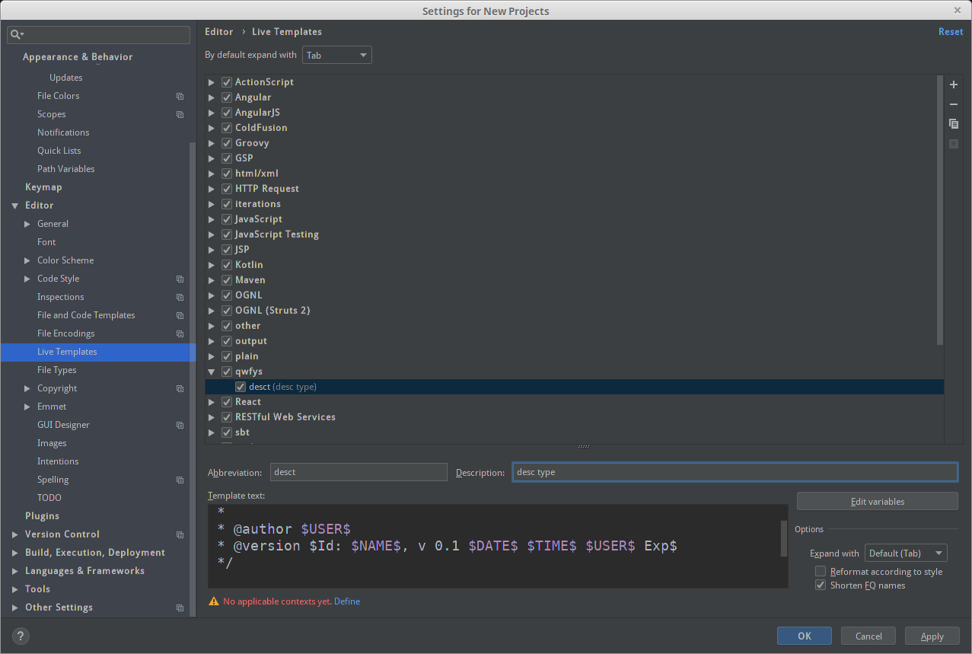
Task: Click the search magnifier icon
Action: click(x=17, y=35)
